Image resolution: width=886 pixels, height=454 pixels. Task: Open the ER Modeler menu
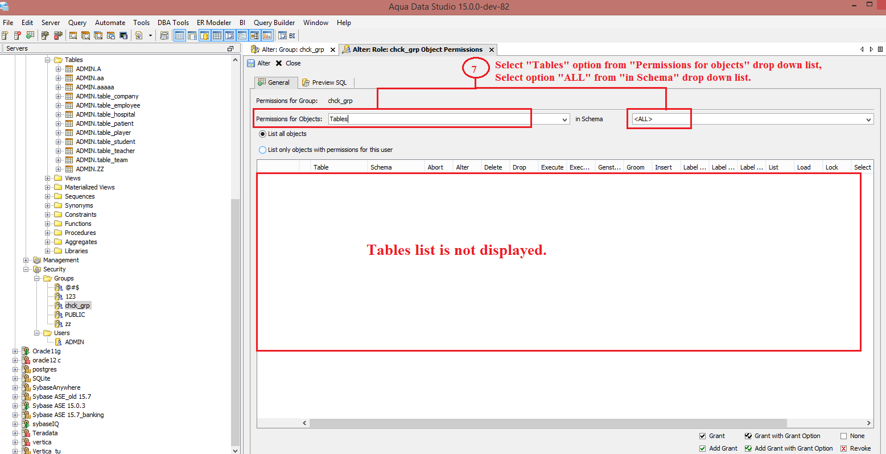214,23
